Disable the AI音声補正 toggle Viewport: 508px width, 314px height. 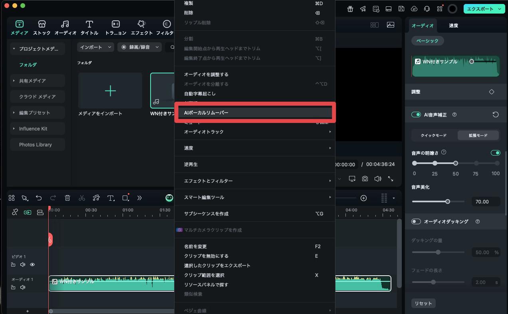[416, 115]
